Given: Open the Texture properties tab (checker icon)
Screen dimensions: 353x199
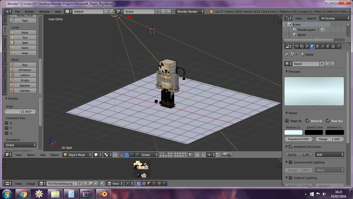Looking at the screenshot, I should (333, 46).
